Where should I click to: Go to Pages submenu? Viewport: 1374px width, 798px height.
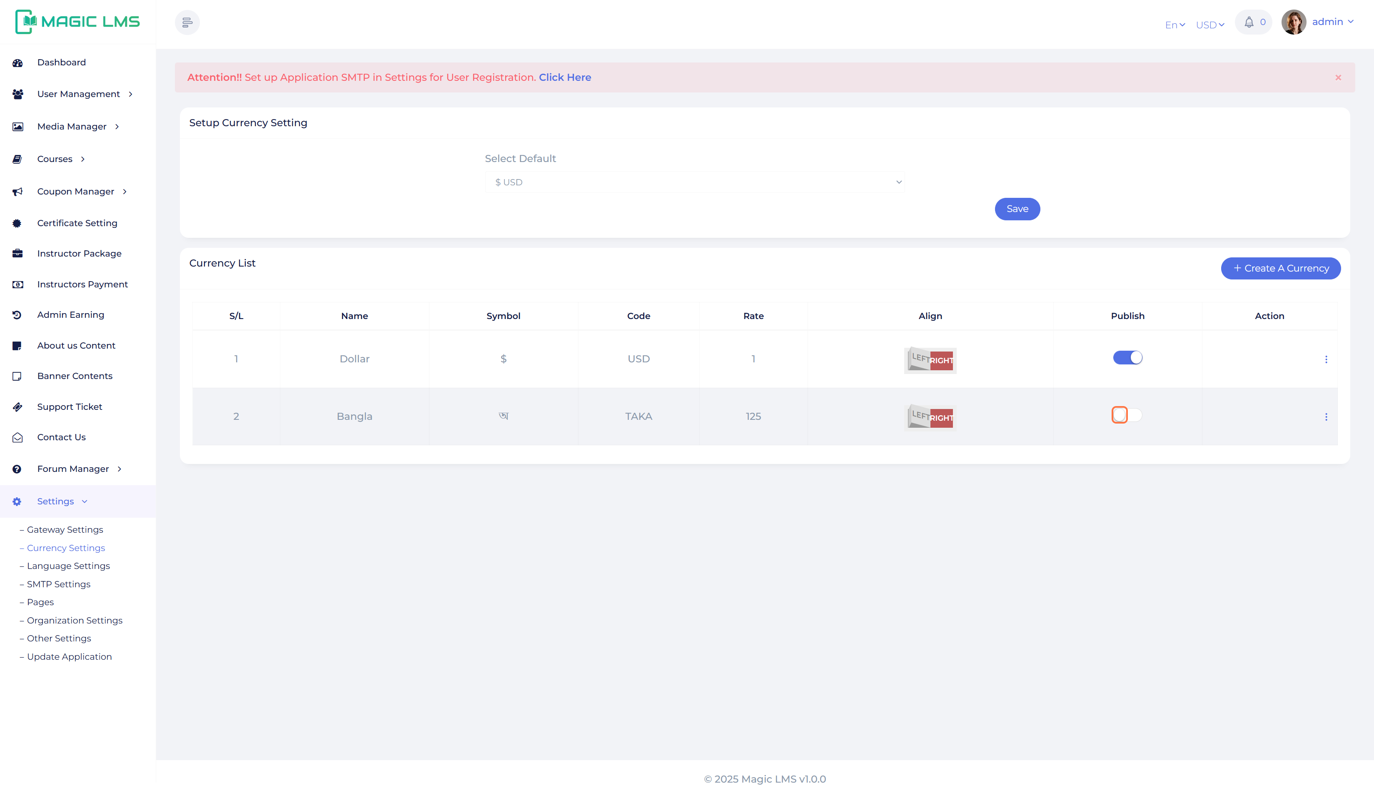pos(40,602)
